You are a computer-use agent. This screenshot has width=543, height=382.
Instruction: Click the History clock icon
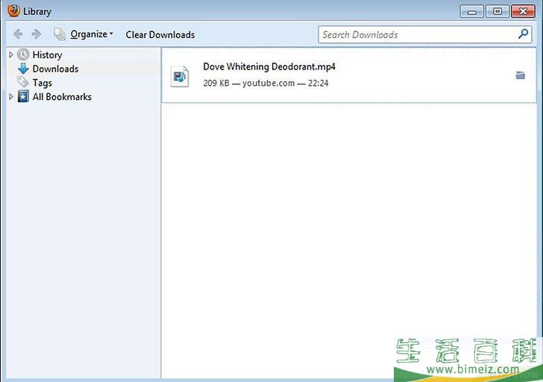(23, 54)
